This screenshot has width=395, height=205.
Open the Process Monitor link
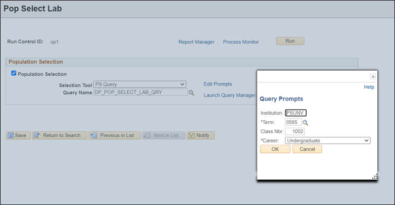click(241, 42)
